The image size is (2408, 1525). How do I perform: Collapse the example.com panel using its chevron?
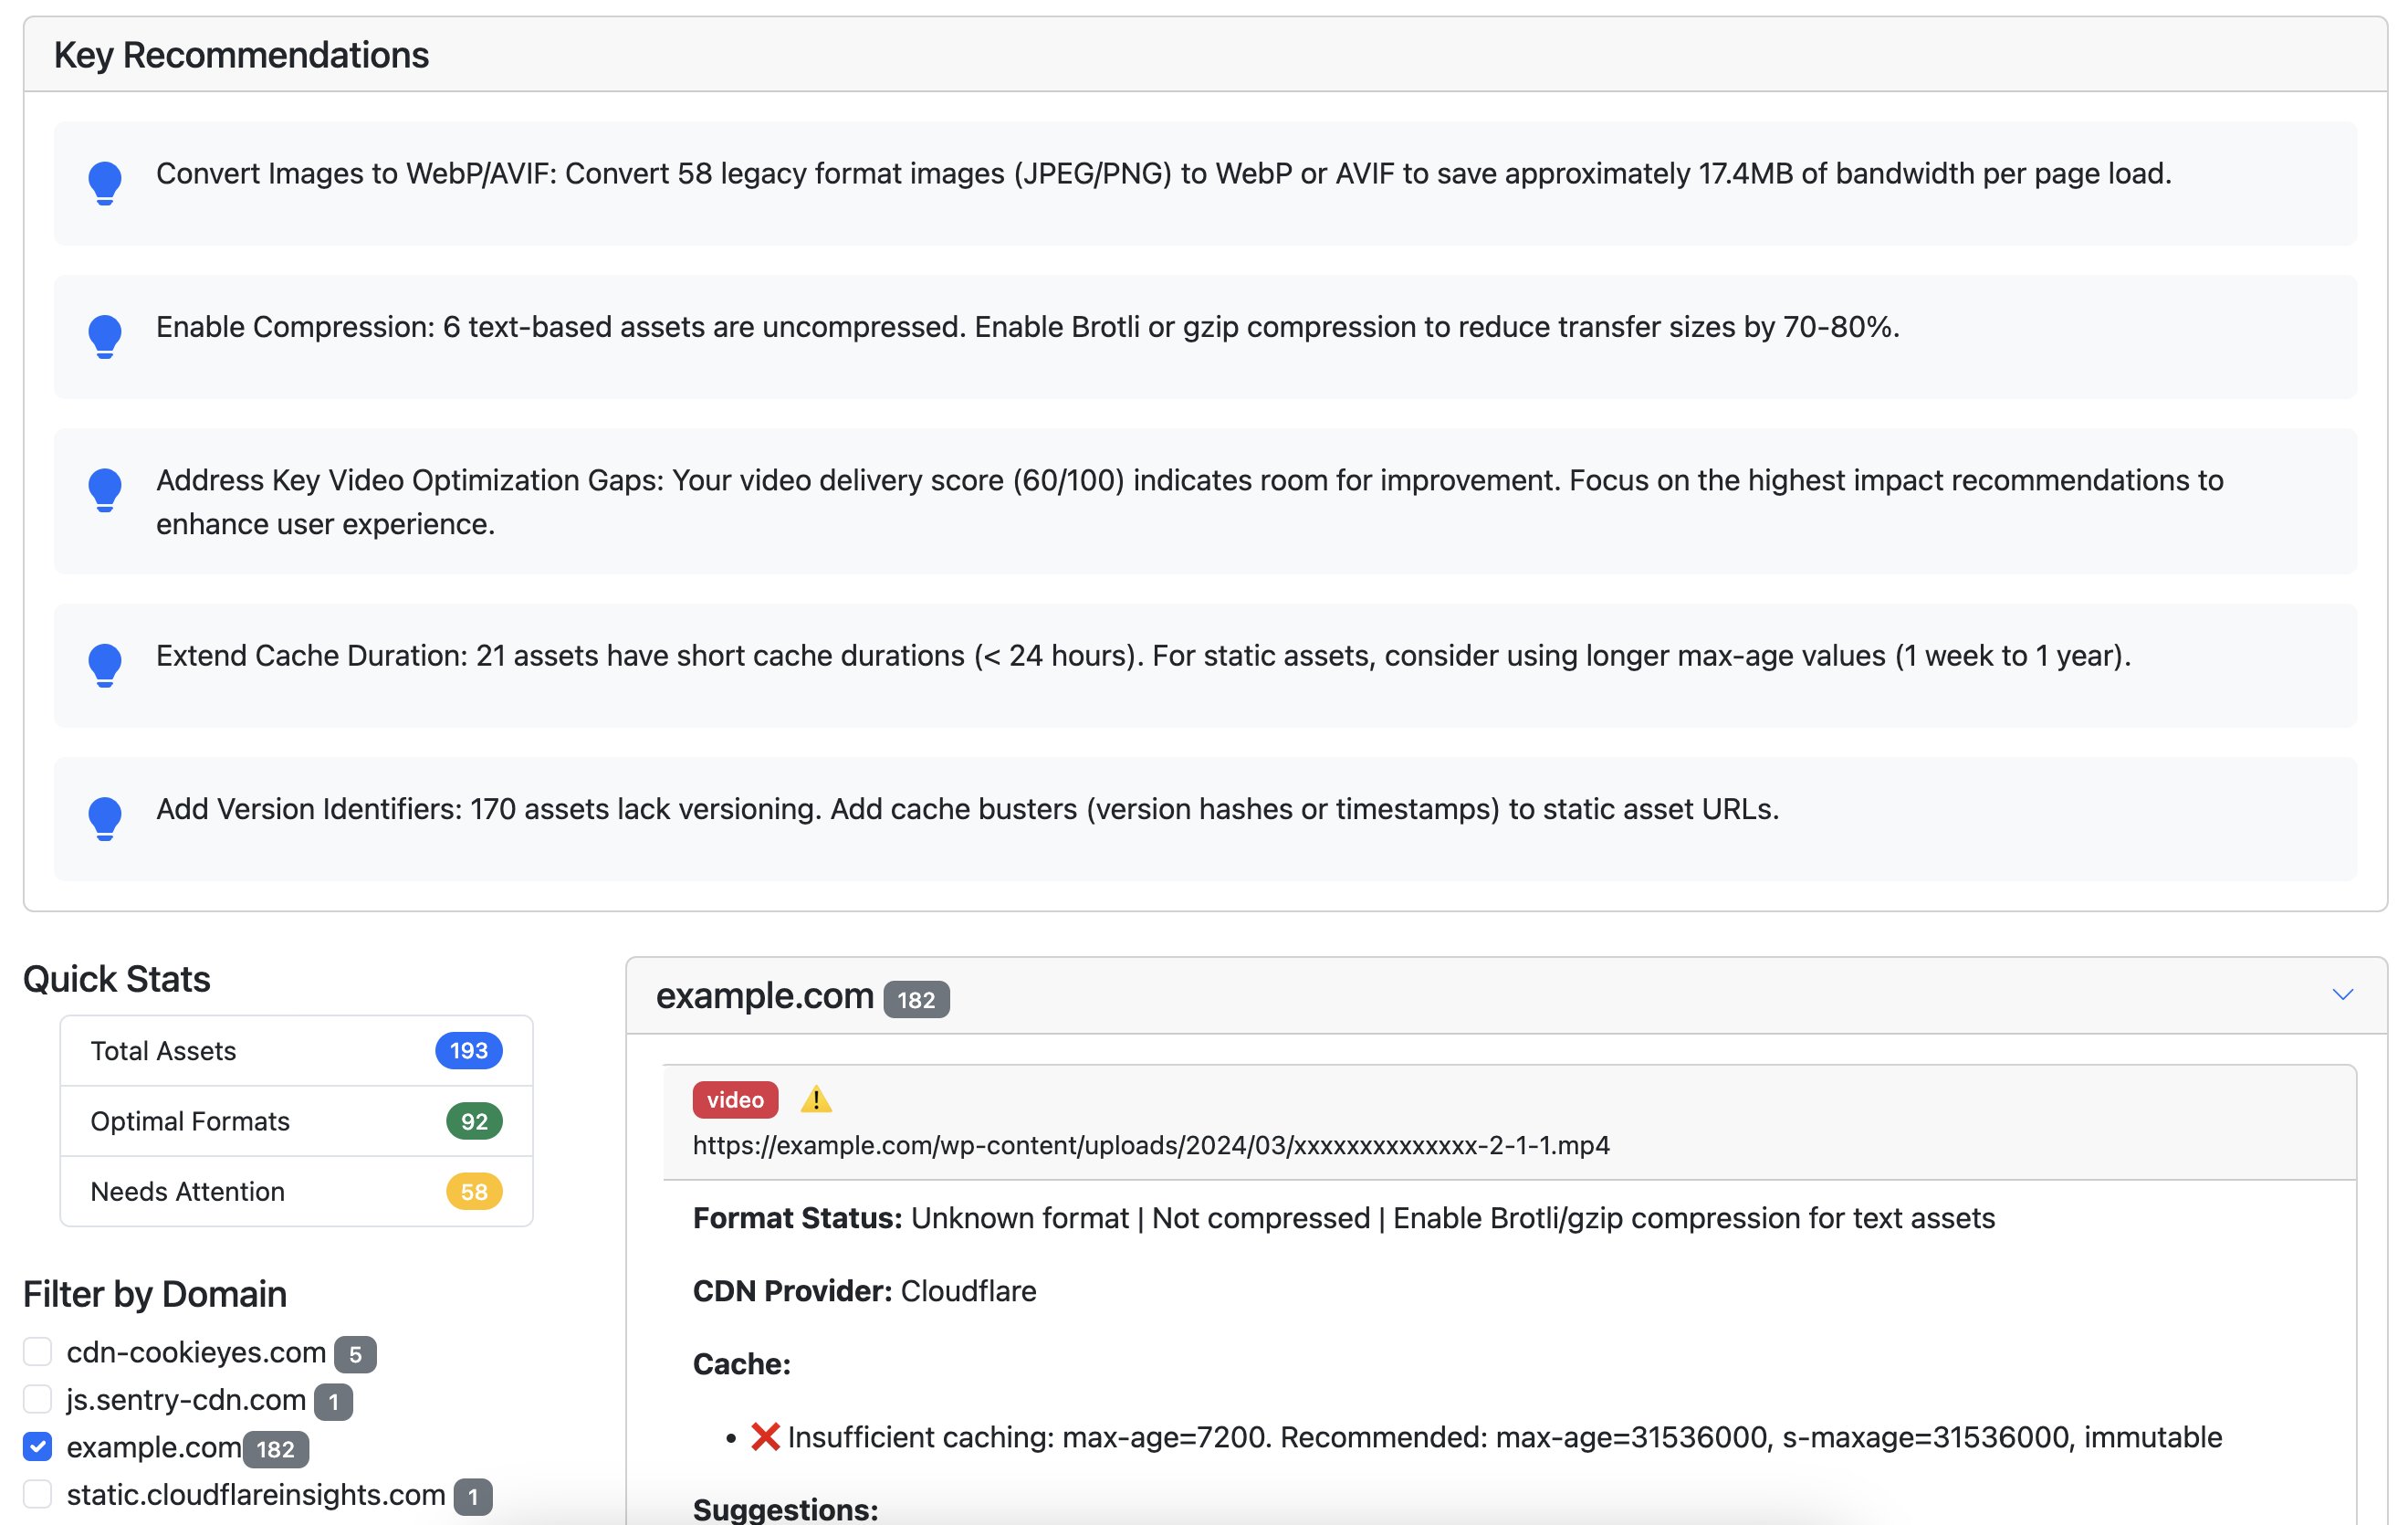tap(2343, 994)
